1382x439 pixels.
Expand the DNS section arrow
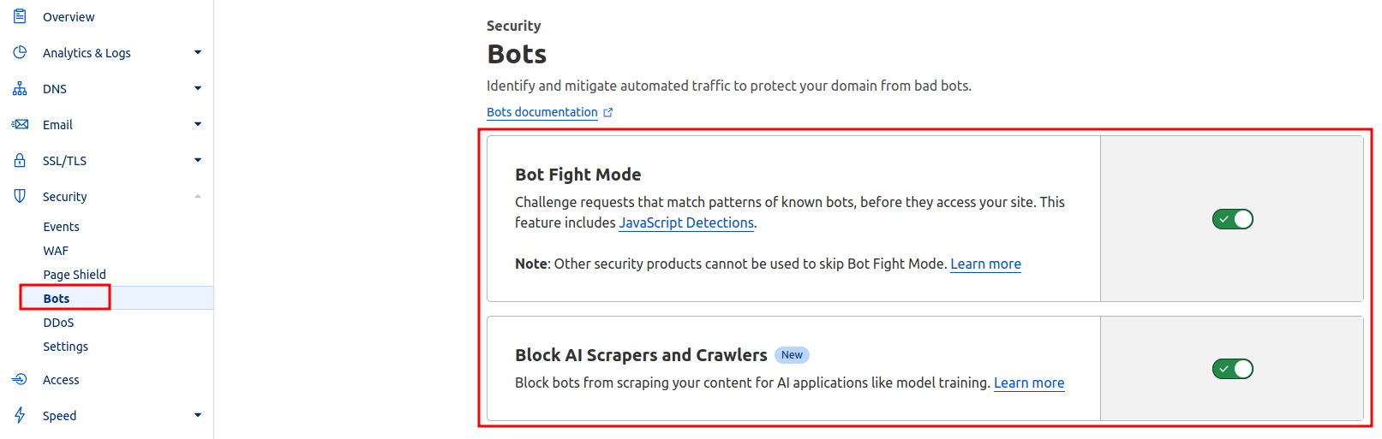pyautogui.click(x=198, y=88)
